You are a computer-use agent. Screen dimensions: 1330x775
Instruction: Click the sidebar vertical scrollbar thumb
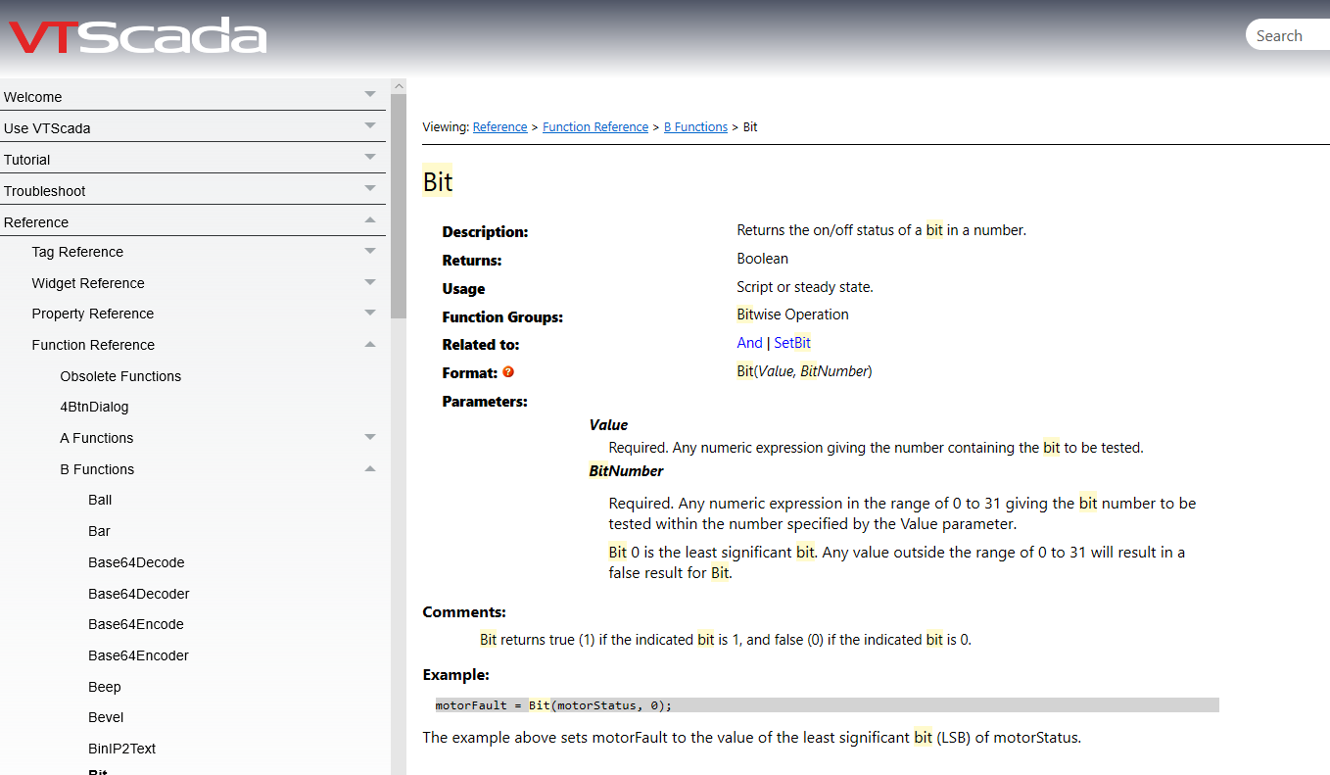(x=398, y=206)
